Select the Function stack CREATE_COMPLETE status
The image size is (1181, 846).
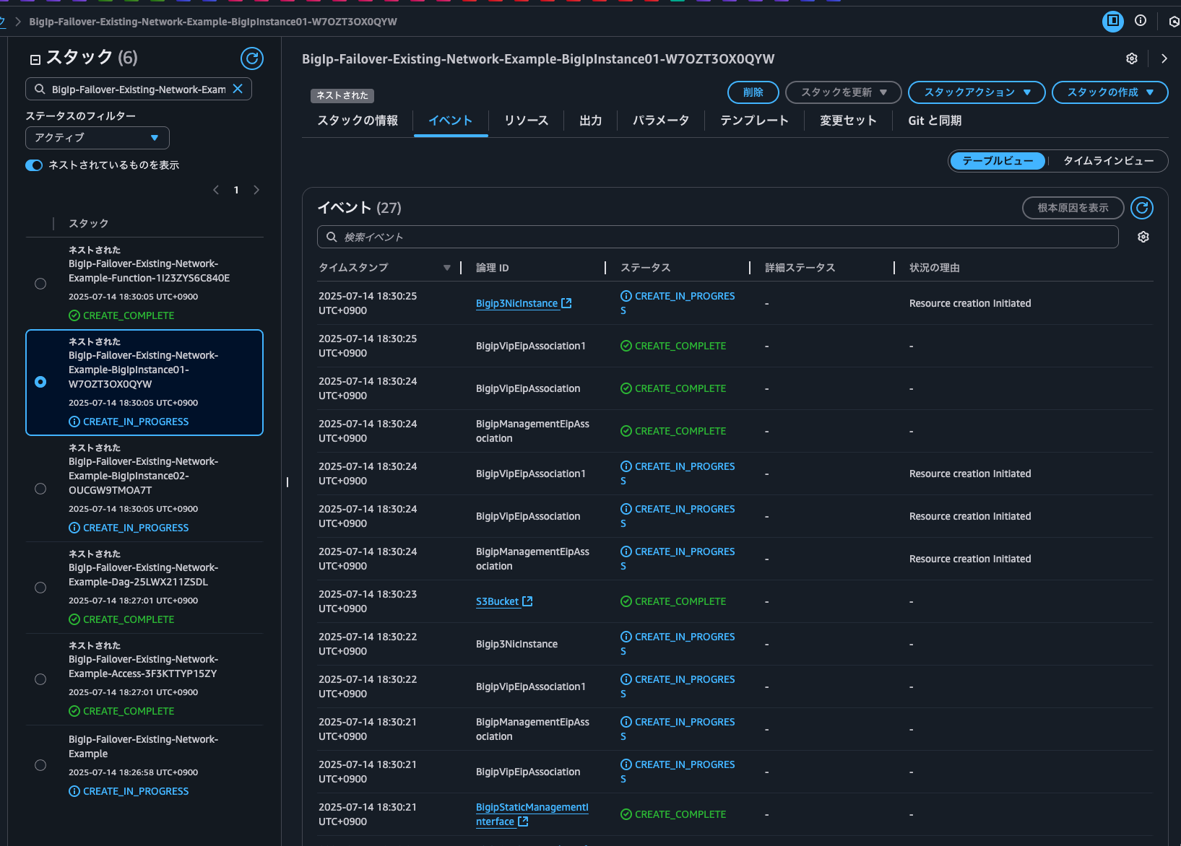coord(121,315)
